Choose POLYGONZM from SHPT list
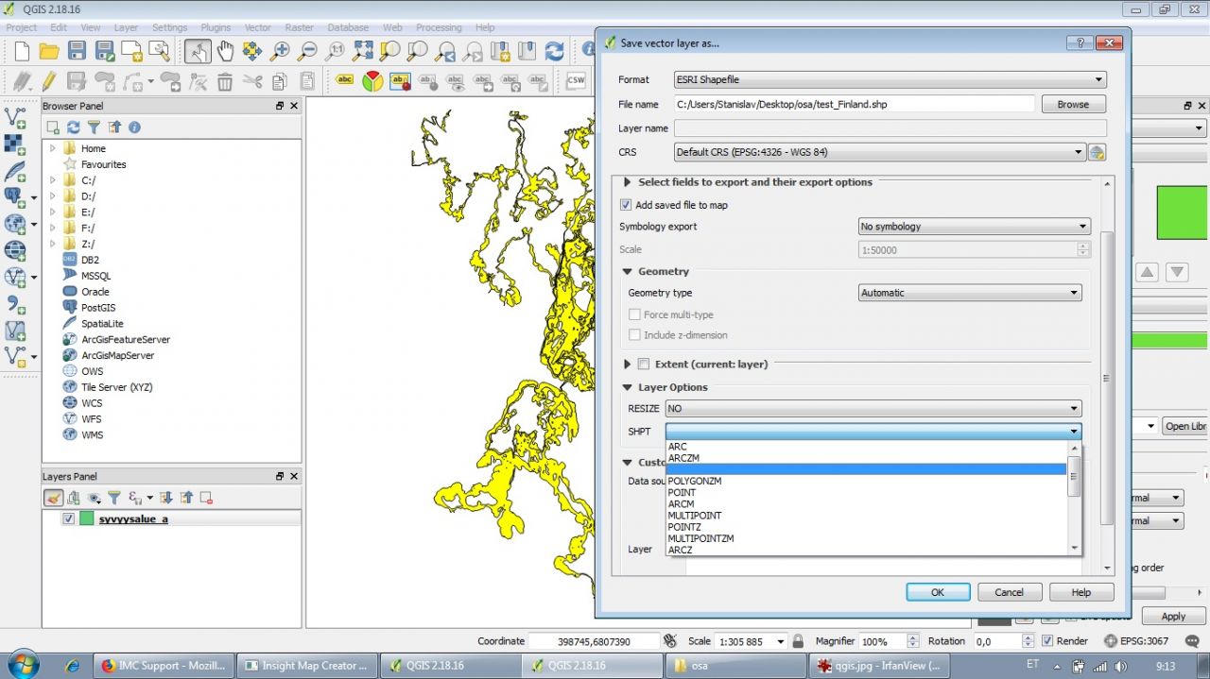 tap(695, 481)
